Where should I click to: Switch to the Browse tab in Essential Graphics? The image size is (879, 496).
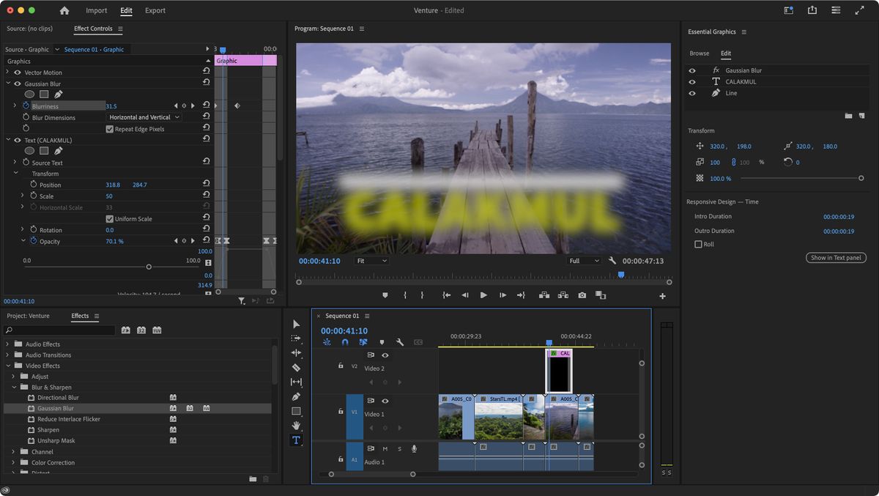point(700,53)
